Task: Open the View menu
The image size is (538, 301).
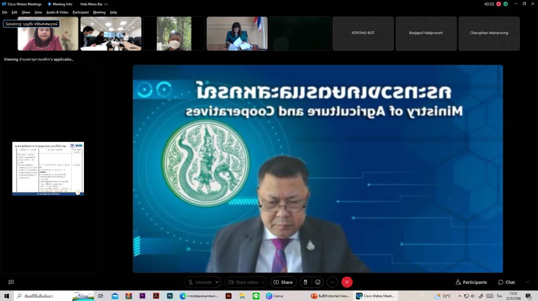Action: point(38,12)
